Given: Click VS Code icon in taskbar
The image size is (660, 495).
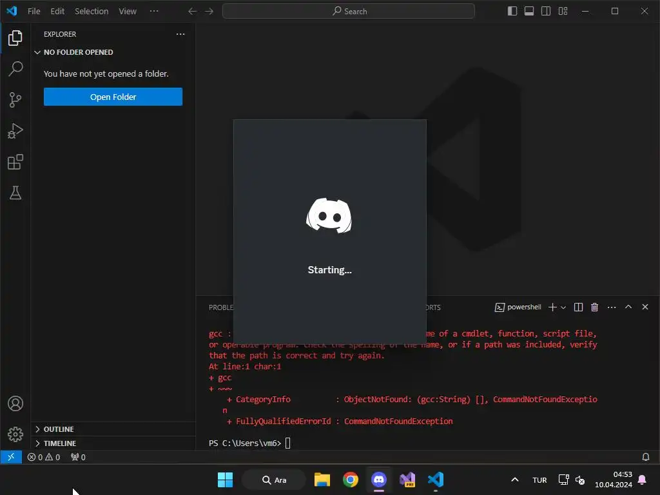Looking at the screenshot, I should coord(436,480).
